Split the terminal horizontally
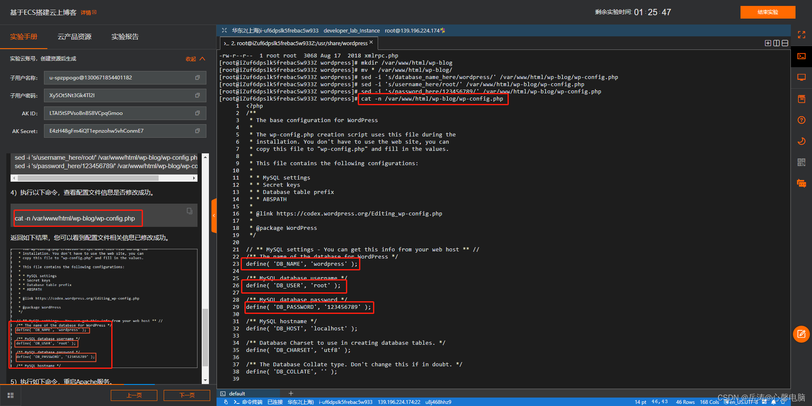The width and height of the screenshot is (812, 406). [x=785, y=43]
